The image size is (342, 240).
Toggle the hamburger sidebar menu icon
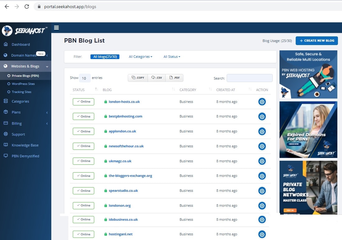click(56, 28)
